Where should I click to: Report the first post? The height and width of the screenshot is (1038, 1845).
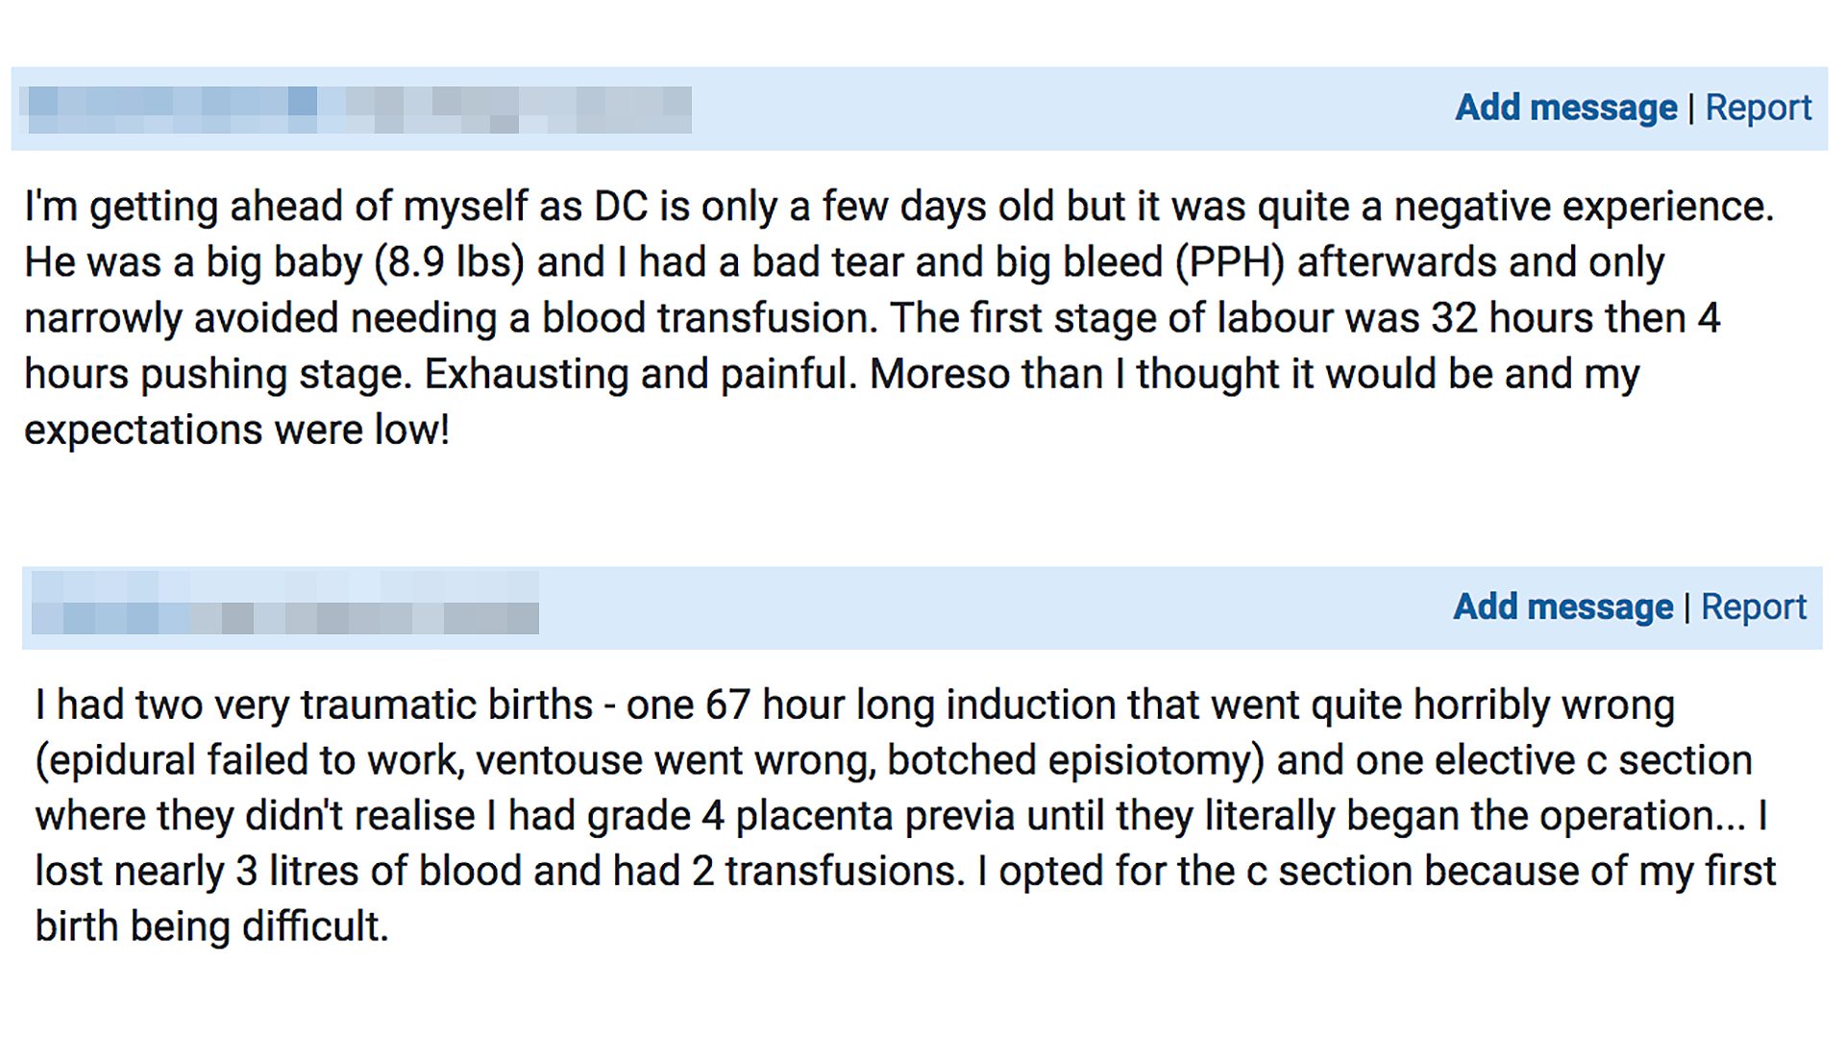(1758, 108)
